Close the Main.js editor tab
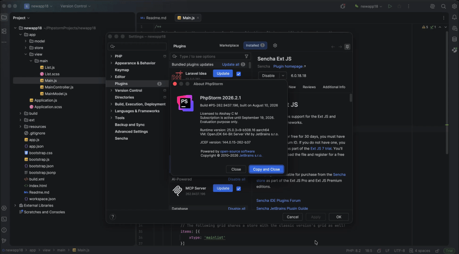This screenshot has width=459, height=254. 198,18
